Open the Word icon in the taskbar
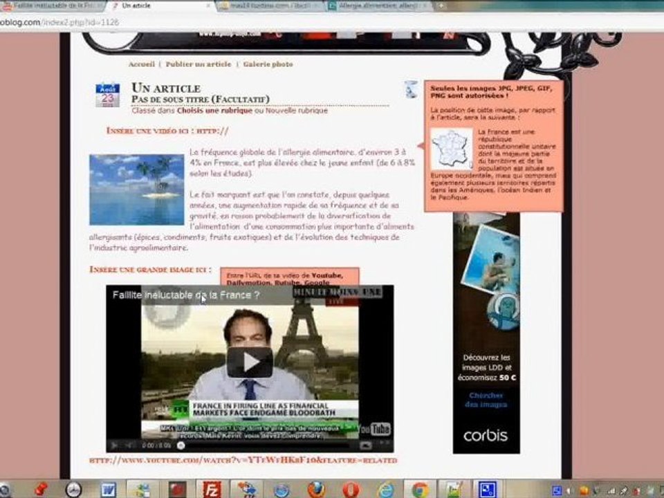The width and height of the screenshot is (664, 498). point(109,490)
